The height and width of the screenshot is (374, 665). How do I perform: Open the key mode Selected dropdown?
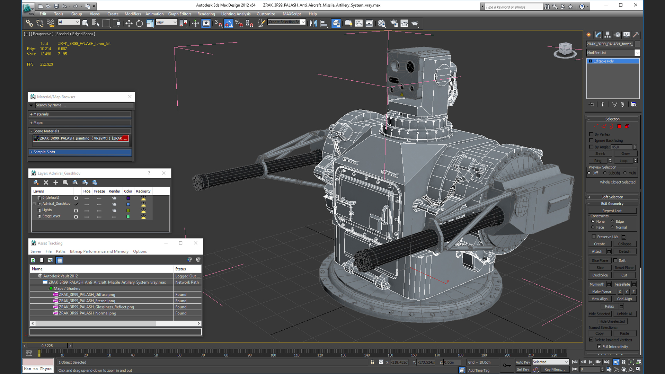pos(551,362)
